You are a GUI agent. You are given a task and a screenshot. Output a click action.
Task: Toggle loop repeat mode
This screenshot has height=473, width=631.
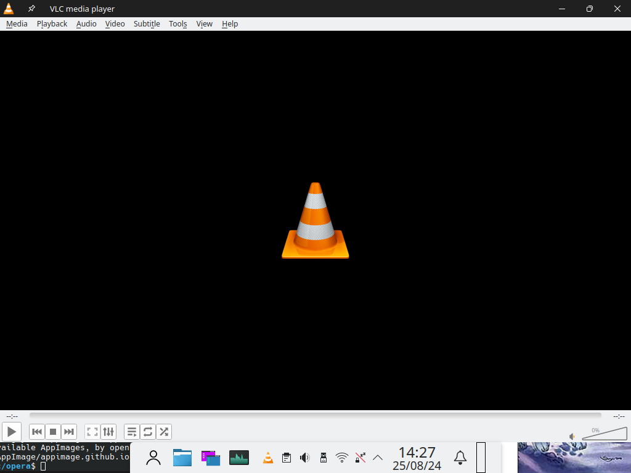pos(148,432)
